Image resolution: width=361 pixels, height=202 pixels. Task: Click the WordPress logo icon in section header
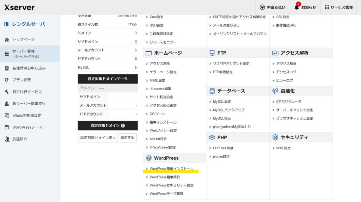148,158
